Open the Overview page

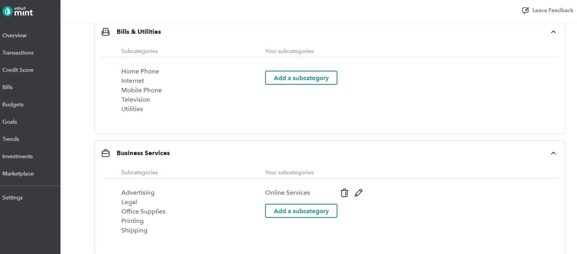point(14,36)
